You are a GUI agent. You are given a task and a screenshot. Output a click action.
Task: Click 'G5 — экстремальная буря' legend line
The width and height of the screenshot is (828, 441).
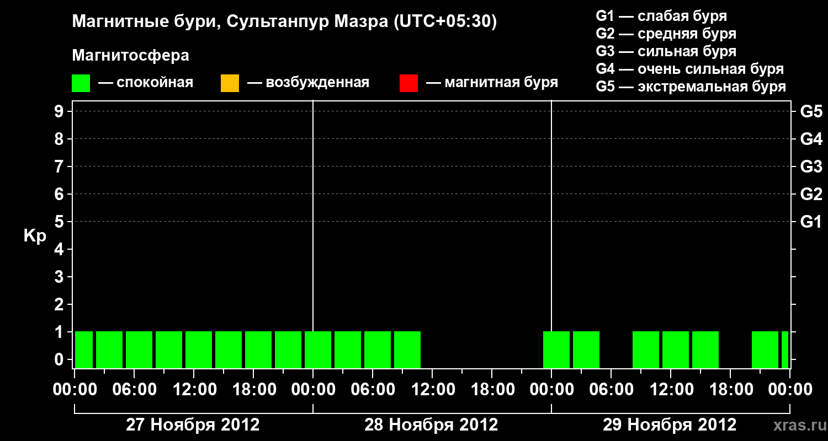(691, 87)
